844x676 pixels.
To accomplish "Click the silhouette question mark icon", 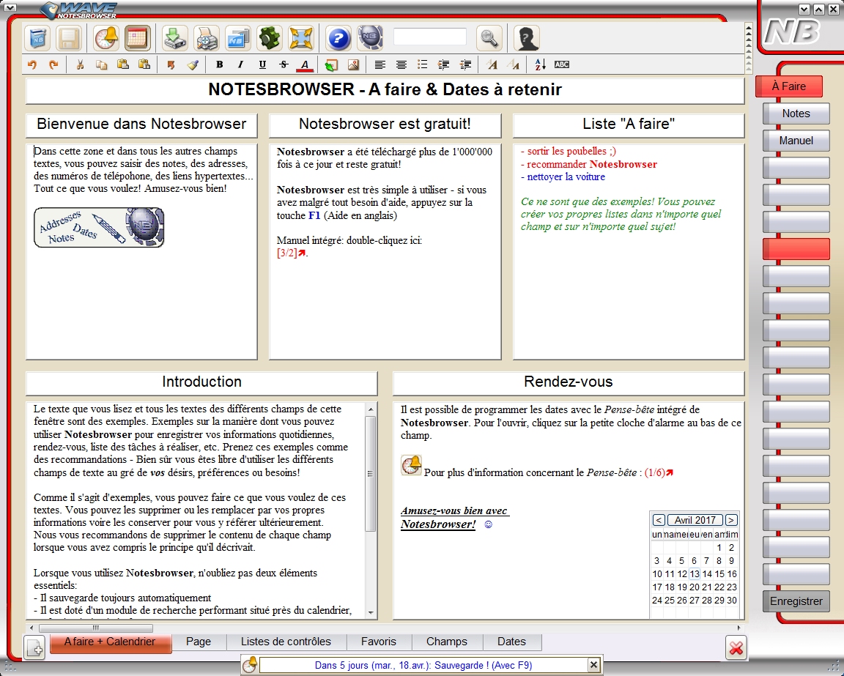I will pyautogui.click(x=527, y=38).
